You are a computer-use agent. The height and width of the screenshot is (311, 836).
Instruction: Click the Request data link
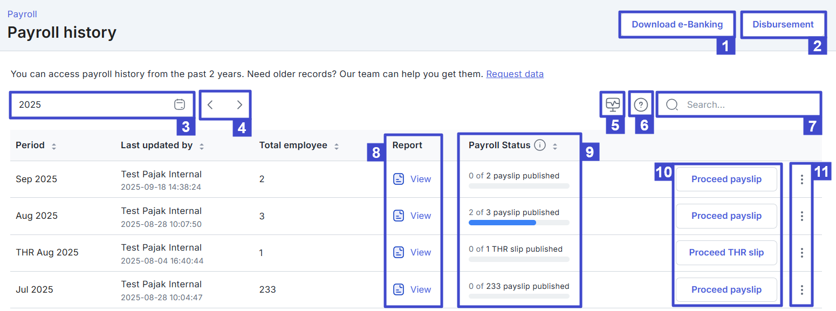click(515, 74)
